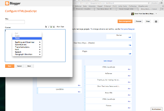Viewport: 164px width, 111px height.
Task: Click the browser address bar URL
Action: click(93, 3)
